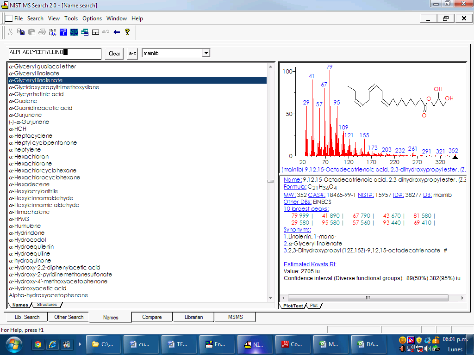The height and width of the screenshot is (355, 474).
Task: Select Alpha-hydroxyacetophenone in list
Action: (137, 295)
